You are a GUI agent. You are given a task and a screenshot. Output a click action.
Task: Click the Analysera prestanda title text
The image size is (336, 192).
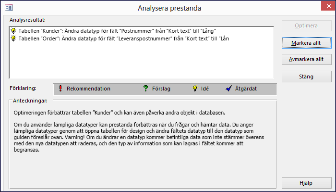pyautogui.click(x=169, y=8)
